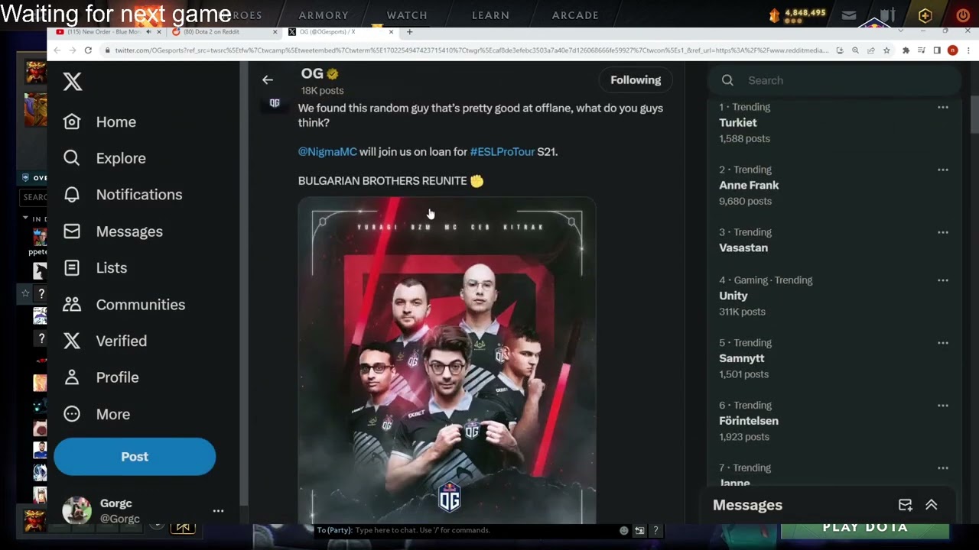Click the OG avatar beside the tweet
This screenshot has width=979, height=550.
point(275,103)
